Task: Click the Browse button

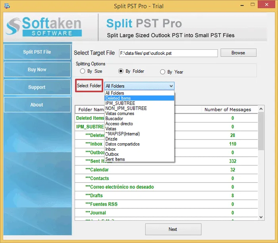Action: [x=238, y=53]
